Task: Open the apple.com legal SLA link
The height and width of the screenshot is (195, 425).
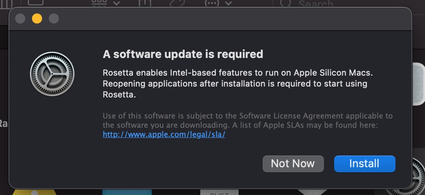Action: 164,135
